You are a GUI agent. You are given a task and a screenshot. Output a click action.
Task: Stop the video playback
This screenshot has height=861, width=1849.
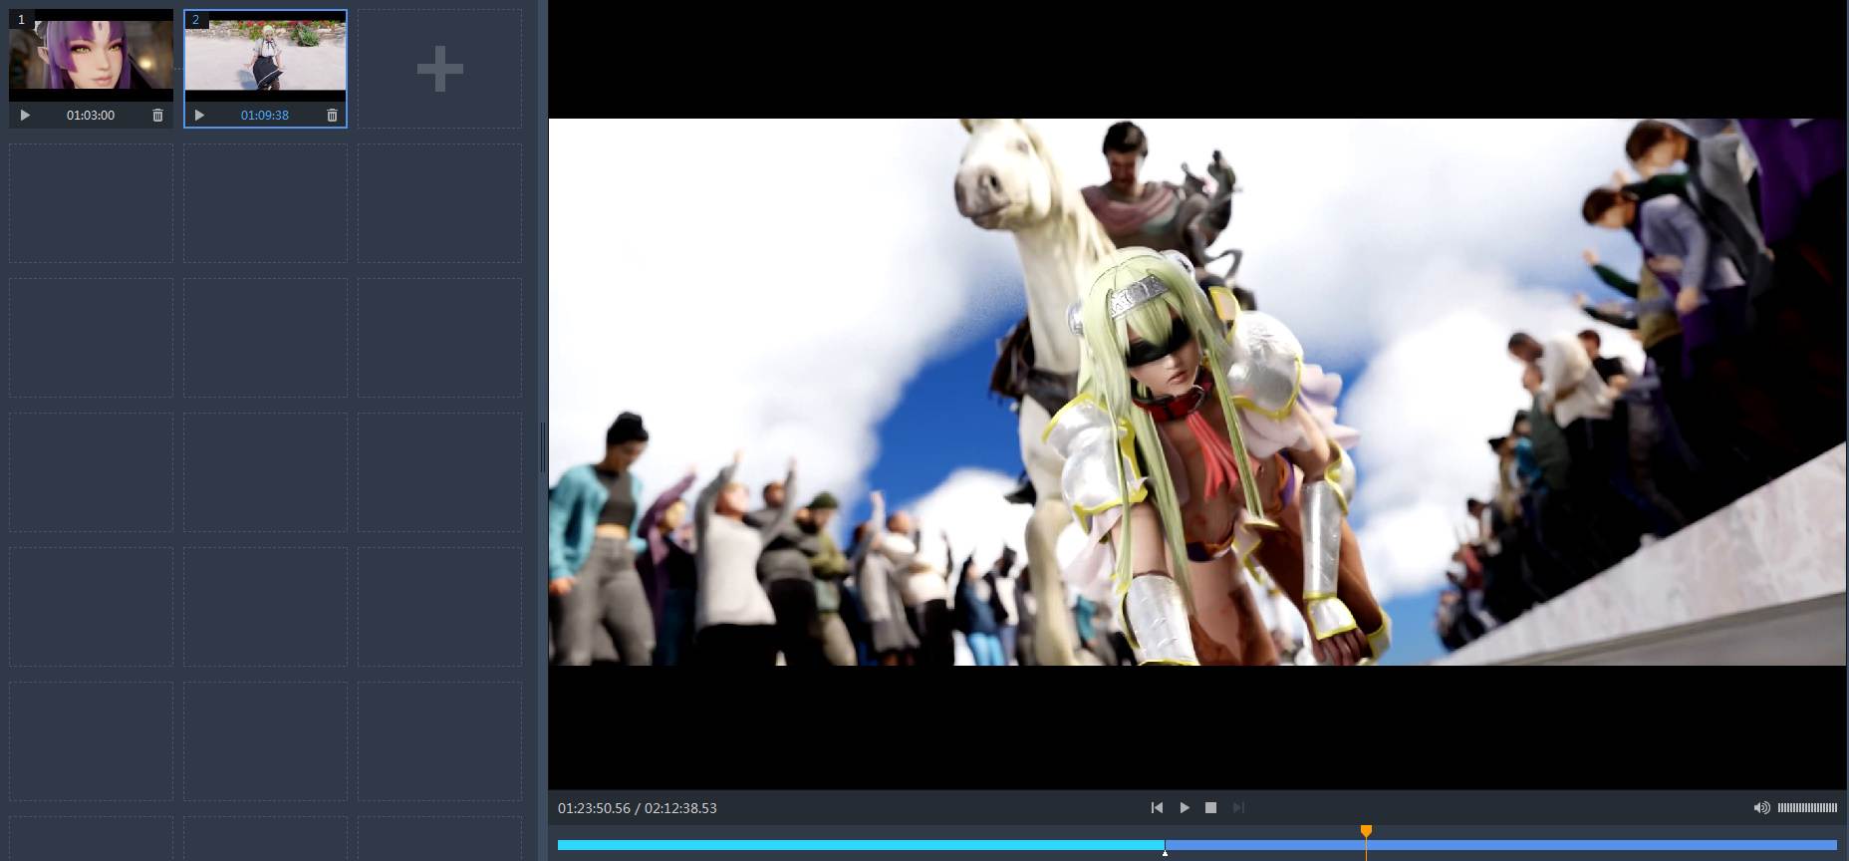coord(1210,808)
